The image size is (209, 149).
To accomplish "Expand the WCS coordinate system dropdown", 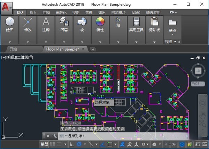I will click(x=196, y=84).
